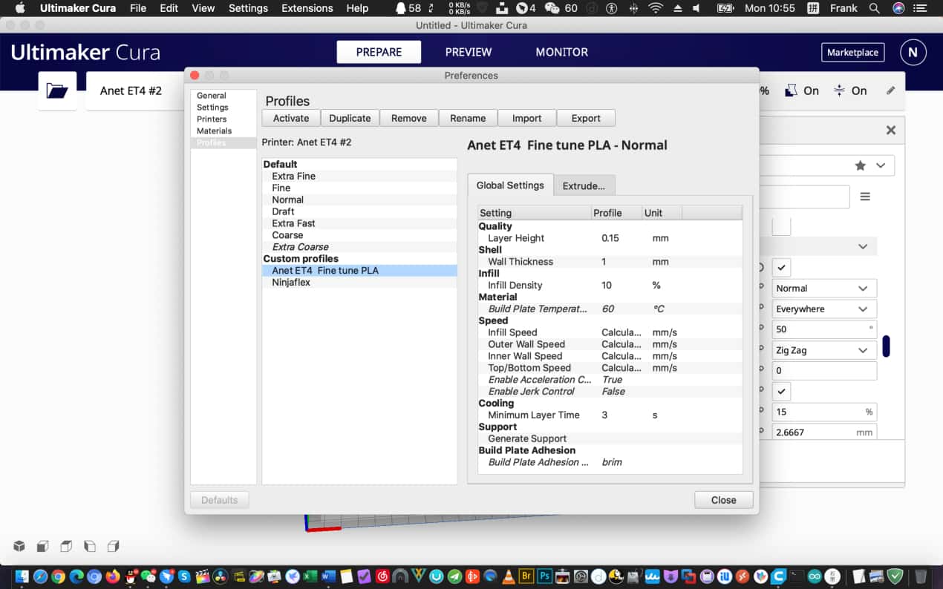This screenshot has height=589, width=943.
Task: Click the Remove profile button
Action: point(409,118)
